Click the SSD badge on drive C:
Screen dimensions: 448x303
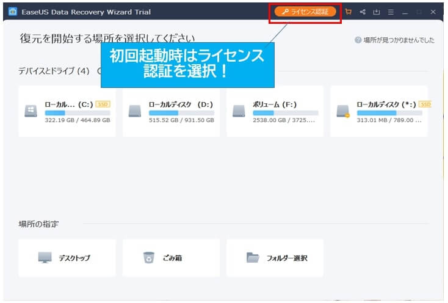tap(103, 104)
